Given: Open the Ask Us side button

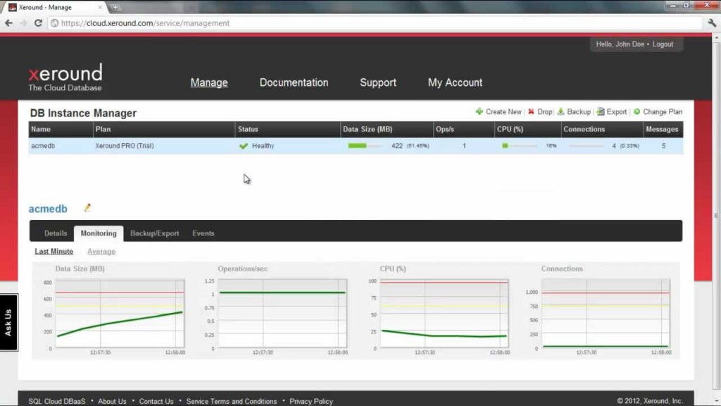Looking at the screenshot, I should (8, 322).
